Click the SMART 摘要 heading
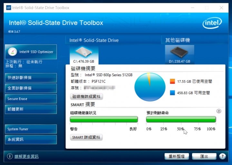This screenshot has height=165, width=232. [83, 105]
